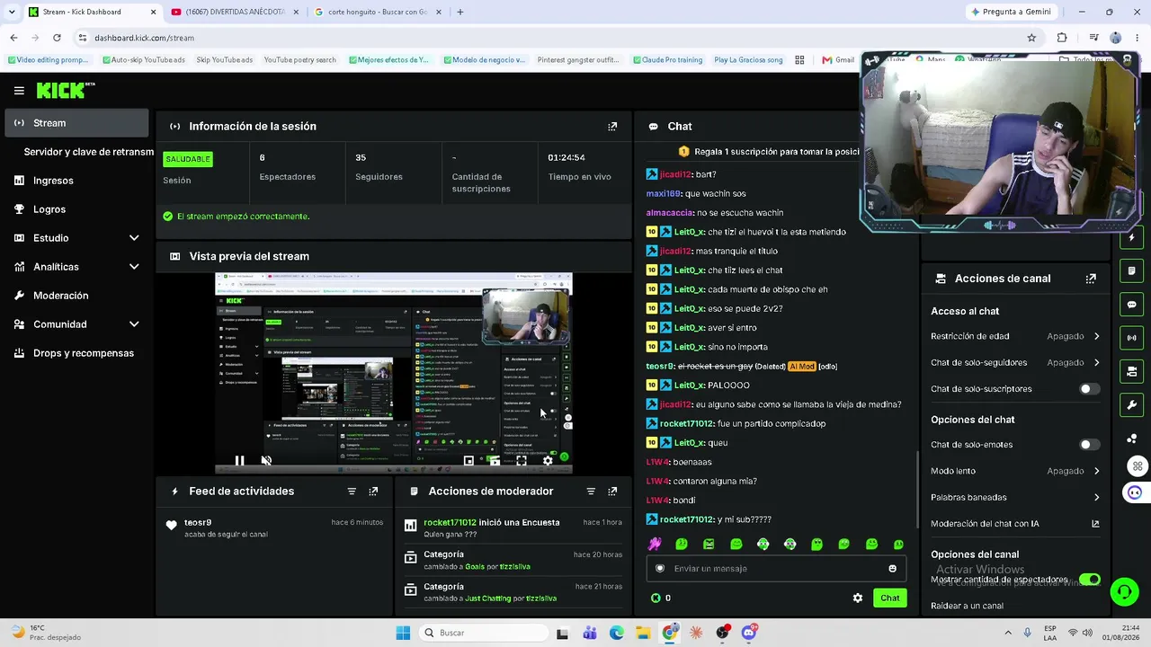The image size is (1151, 647).
Task: Open the stream preview settings gear
Action: coord(548,461)
